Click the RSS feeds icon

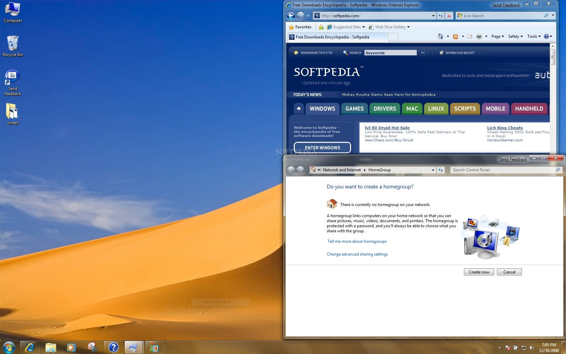click(455, 36)
